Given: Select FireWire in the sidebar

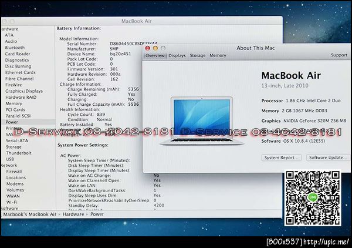Looking at the screenshot, I should pos(13,85).
